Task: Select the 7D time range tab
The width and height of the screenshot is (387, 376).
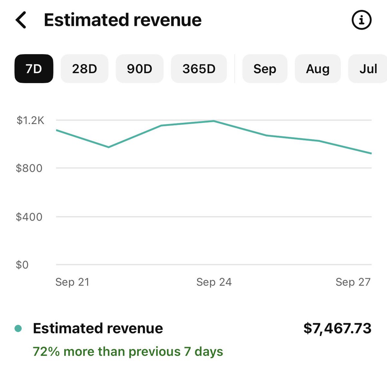Action: click(x=34, y=69)
